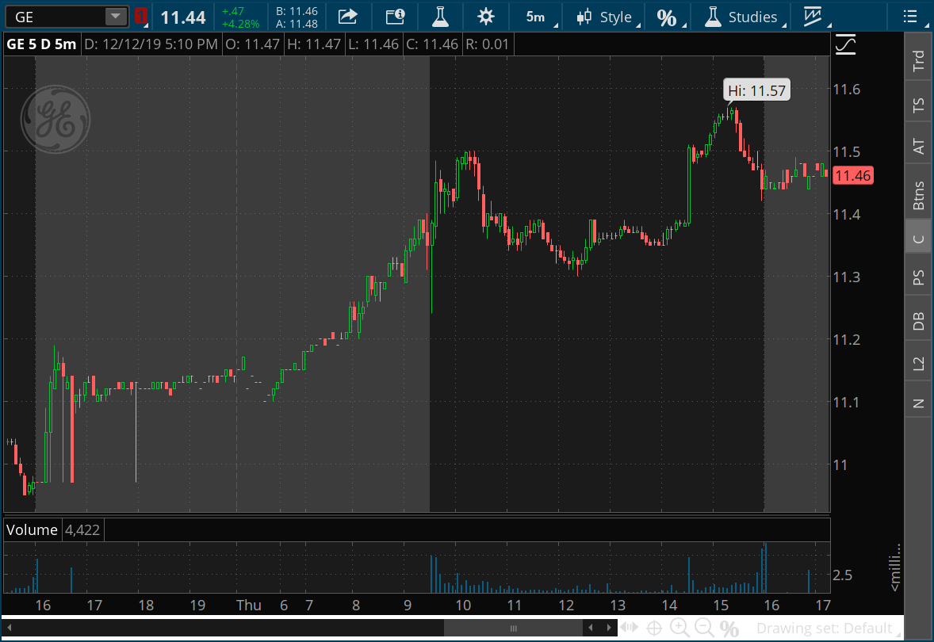Open the N sidebar tab

[918, 403]
